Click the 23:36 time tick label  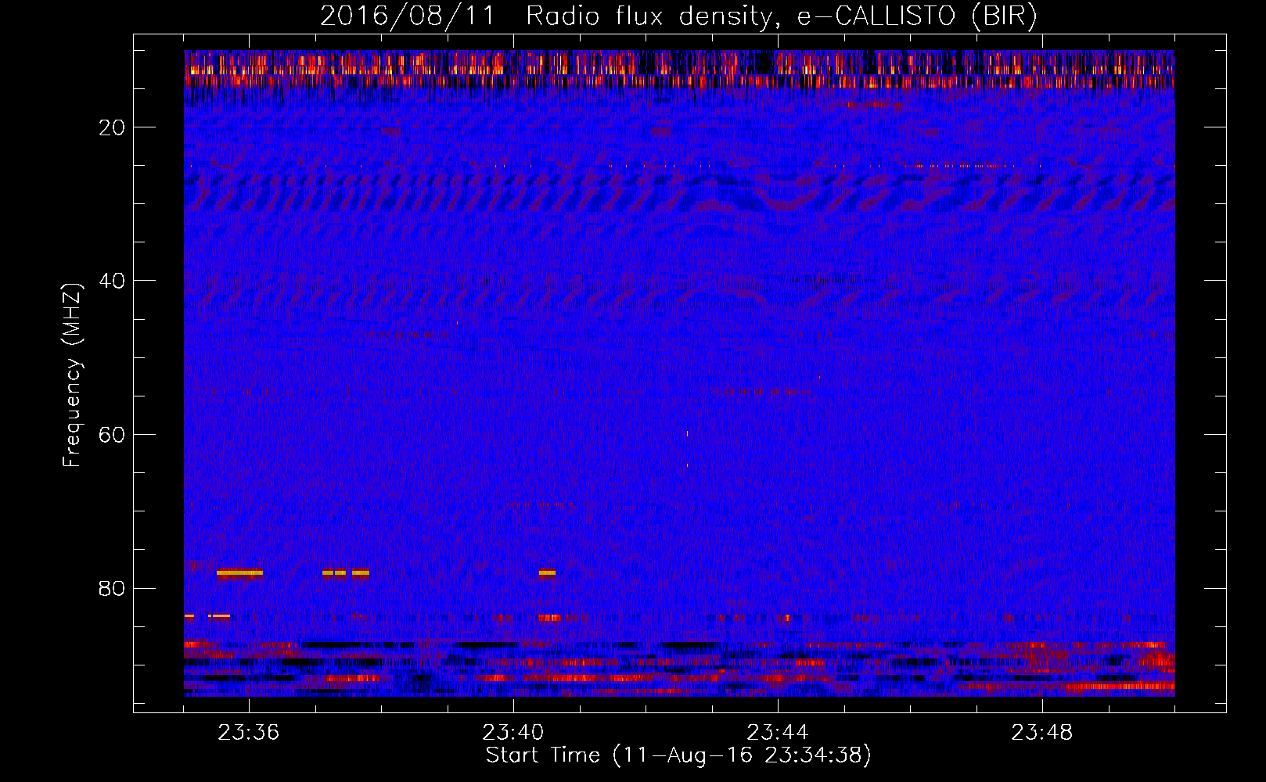249,733
